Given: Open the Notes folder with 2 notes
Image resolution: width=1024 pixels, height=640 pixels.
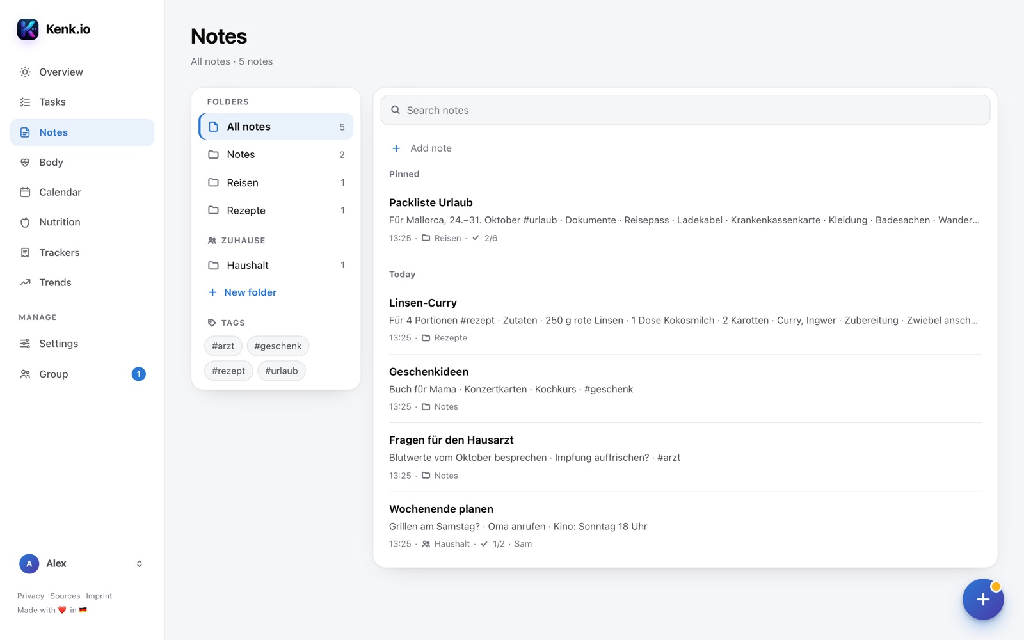Looking at the screenshot, I should pyautogui.click(x=276, y=155).
